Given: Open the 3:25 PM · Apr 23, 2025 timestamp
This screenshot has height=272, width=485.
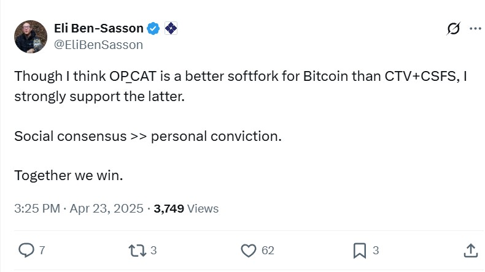Looking at the screenshot, I should click(79, 208).
